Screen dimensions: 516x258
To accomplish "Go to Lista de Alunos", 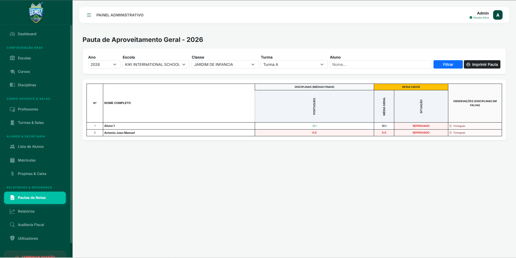I will [x=31, y=146].
